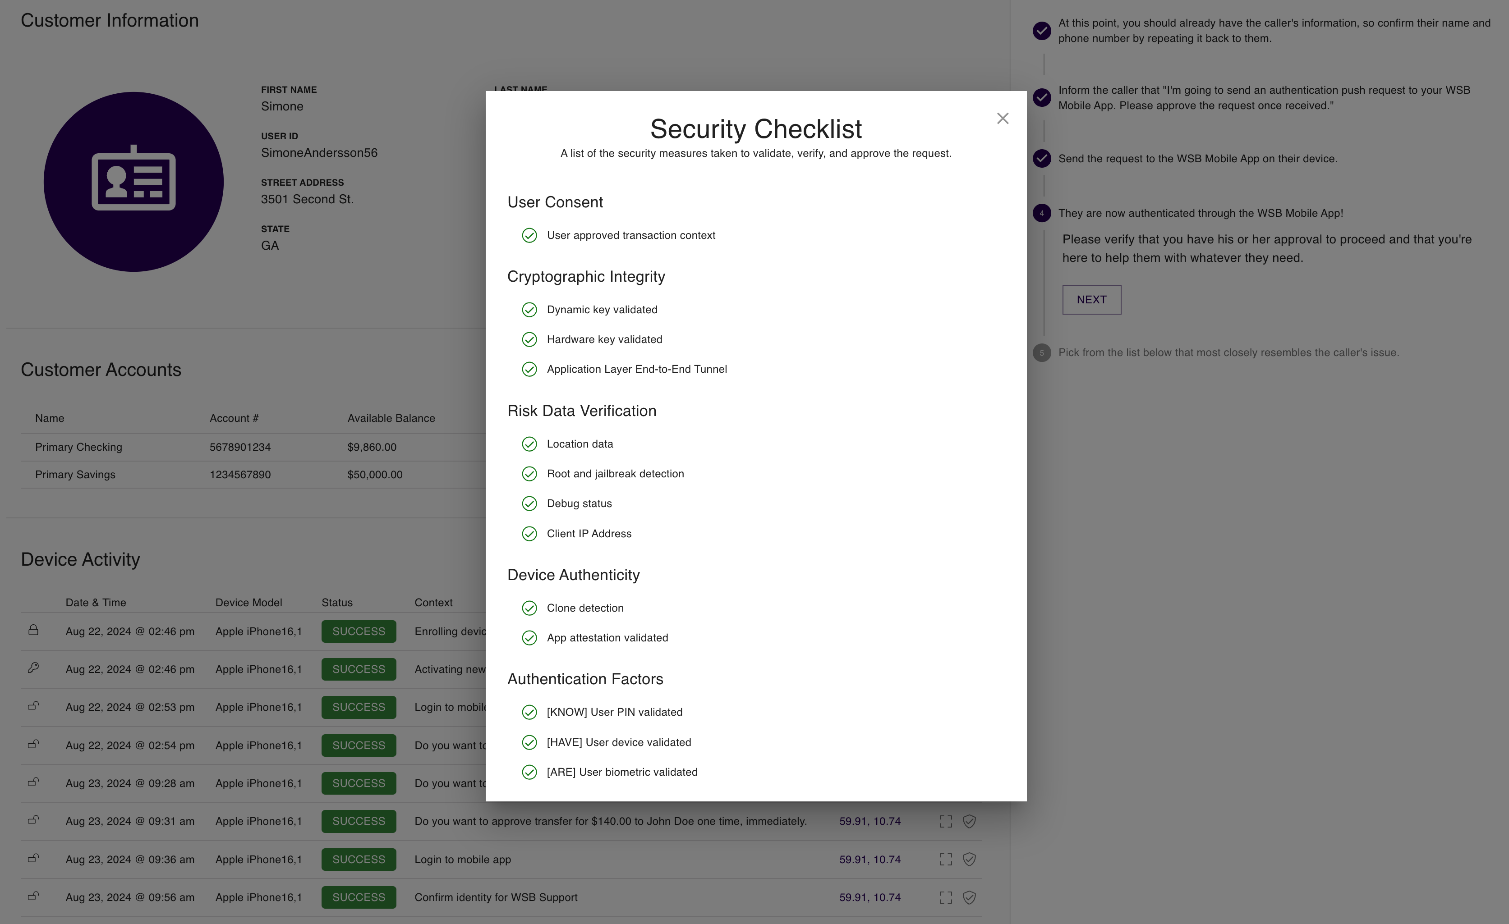Click the shield icon on the Confirm identity row
Screen dimensions: 1509x924
(x=970, y=898)
